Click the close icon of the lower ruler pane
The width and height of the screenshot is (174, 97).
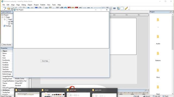148,90
